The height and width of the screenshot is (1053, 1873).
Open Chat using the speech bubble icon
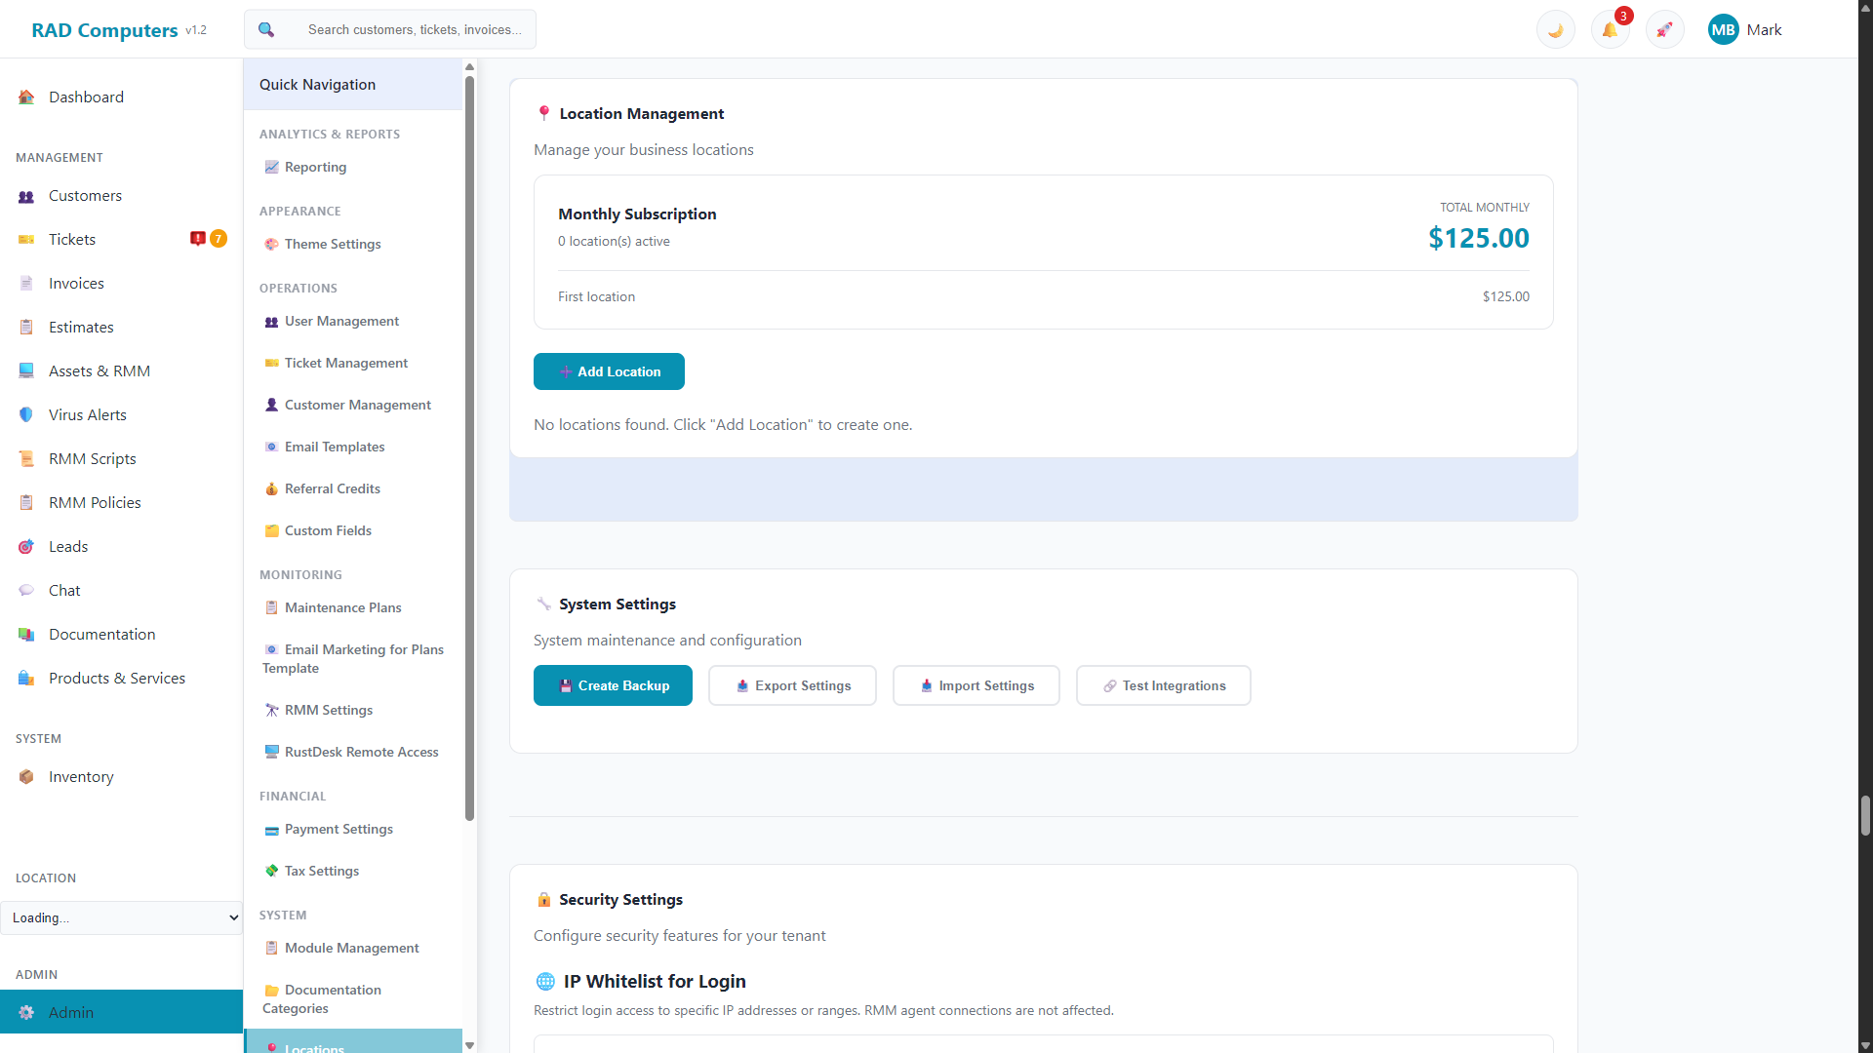25,590
